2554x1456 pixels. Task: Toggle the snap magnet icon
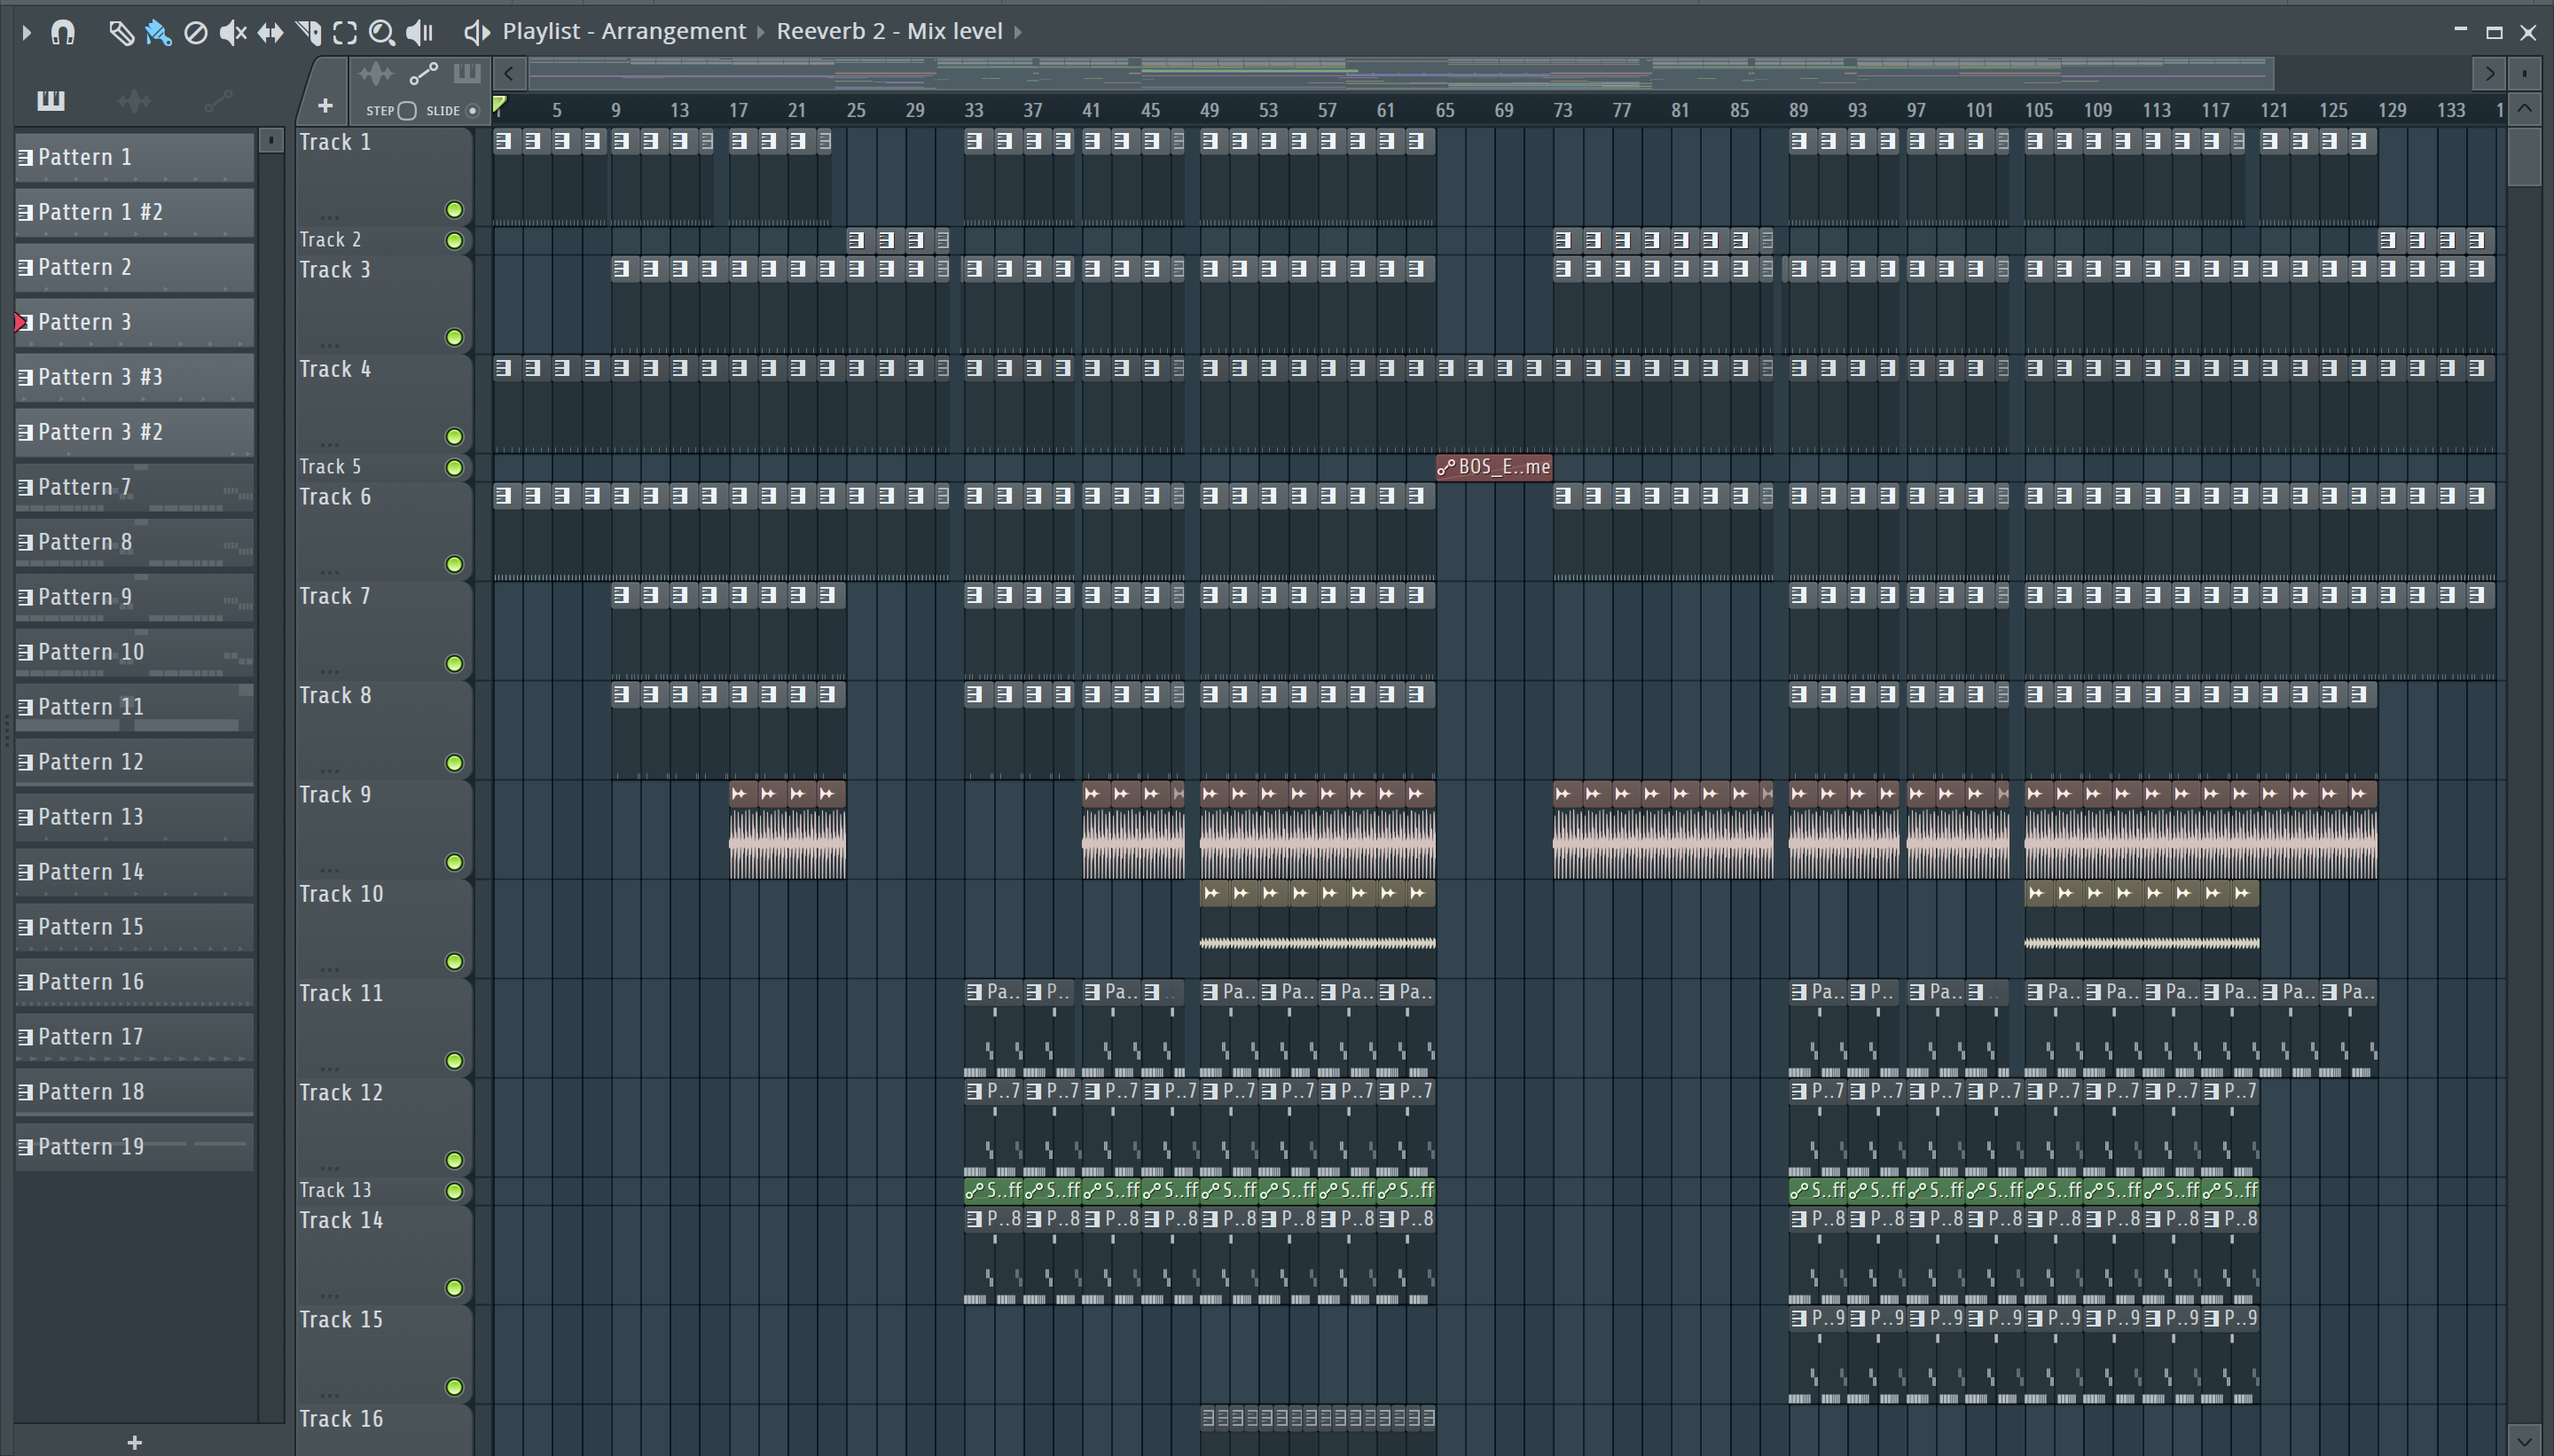[63, 32]
